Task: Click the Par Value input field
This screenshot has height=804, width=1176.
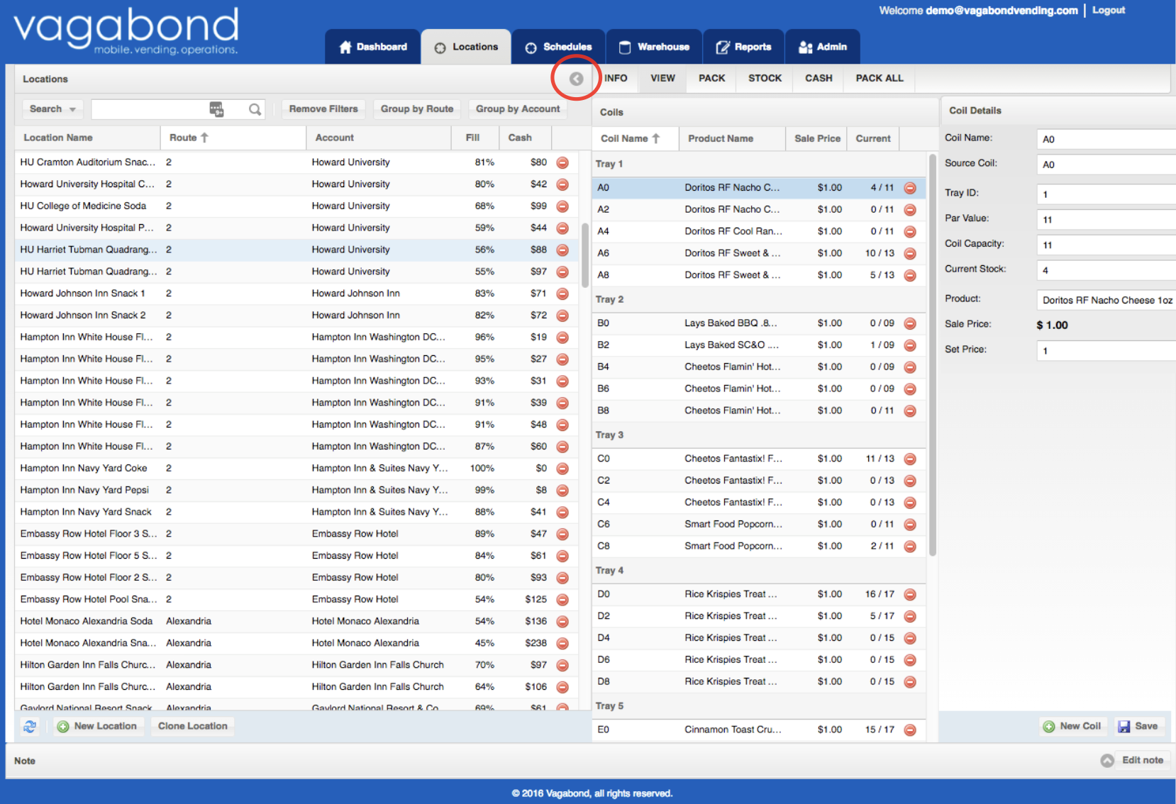Action: pyautogui.click(x=1106, y=220)
